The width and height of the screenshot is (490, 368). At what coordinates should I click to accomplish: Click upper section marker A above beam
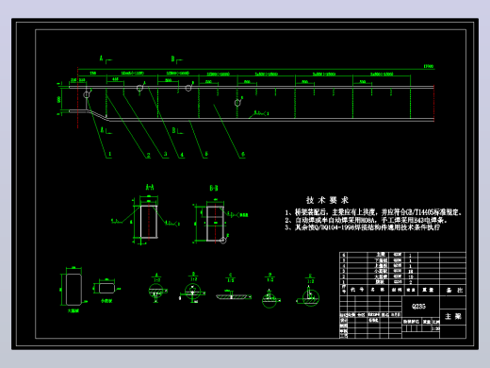[x=102, y=59]
